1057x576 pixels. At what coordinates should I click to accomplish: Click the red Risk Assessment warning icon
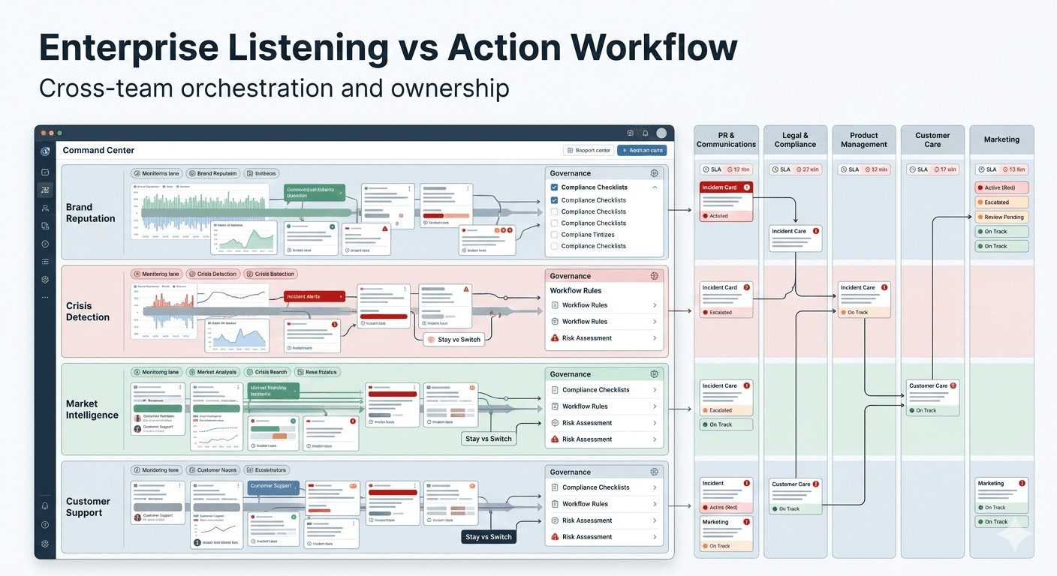(x=554, y=338)
